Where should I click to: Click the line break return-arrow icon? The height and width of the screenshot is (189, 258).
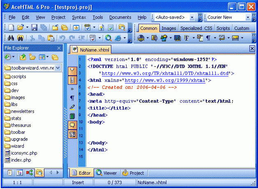[221, 38]
